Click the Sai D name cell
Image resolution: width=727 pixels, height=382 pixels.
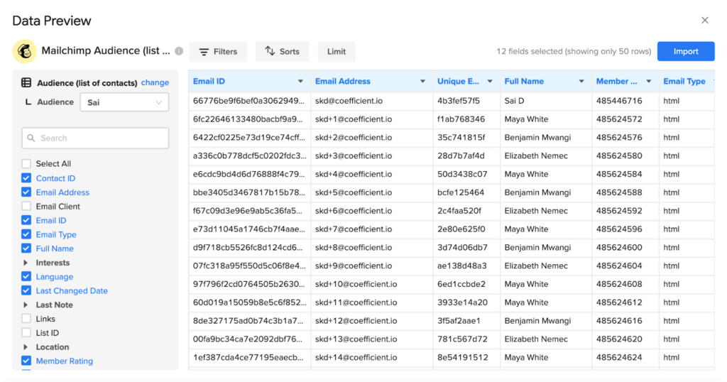coord(546,101)
